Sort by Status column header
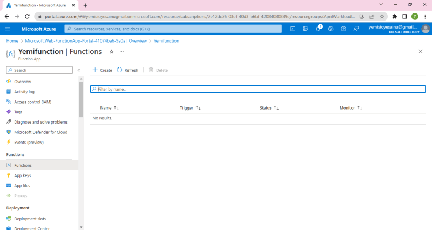This screenshot has height=230, width=432. pyautogui.click(x=269, y=108)
